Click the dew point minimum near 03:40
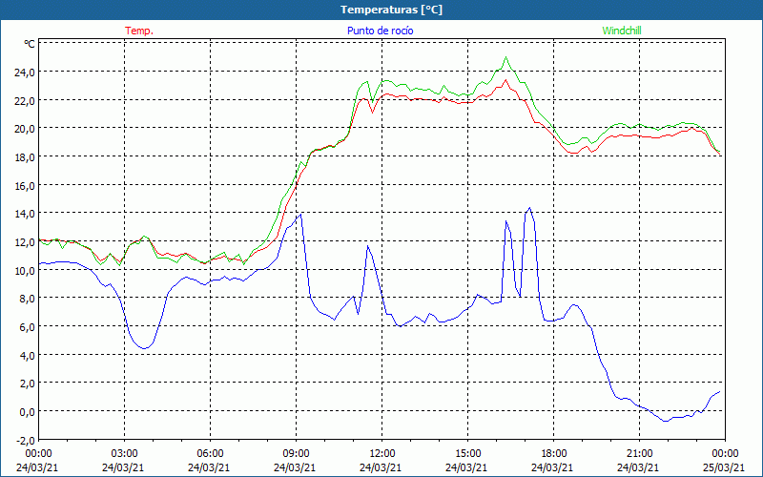763x477 pixels. coord(144,348)
